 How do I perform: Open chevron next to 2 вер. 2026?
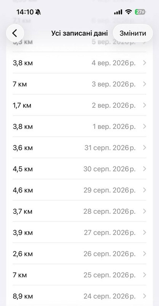coord(145,106)
